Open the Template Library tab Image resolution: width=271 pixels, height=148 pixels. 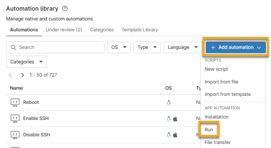tap(140, 30)
